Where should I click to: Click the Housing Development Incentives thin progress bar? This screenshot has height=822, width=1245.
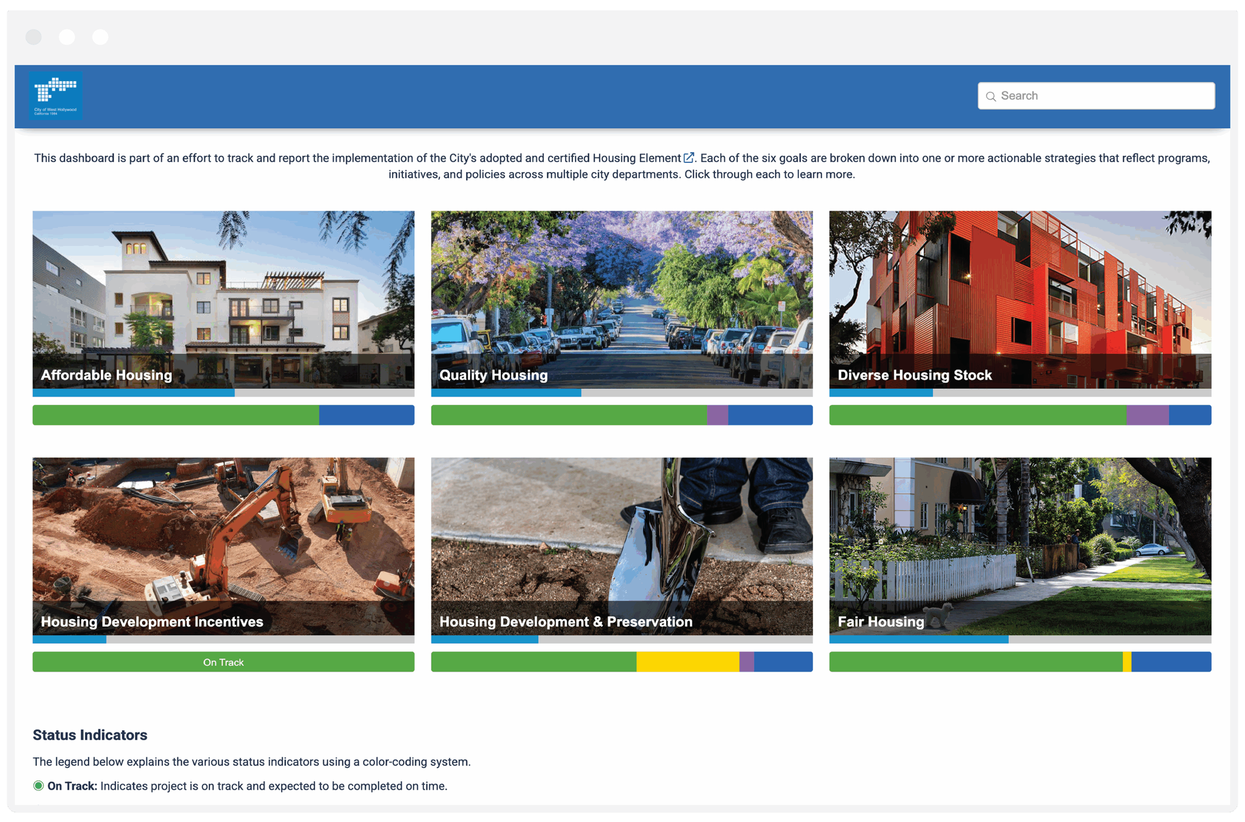pyautogui.click(x=223, y=640)
